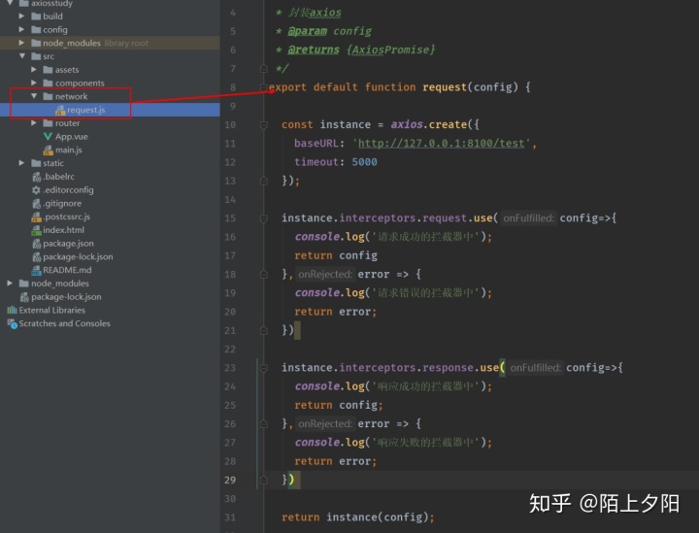Click the main.js file icon
The width and height of the screenshot is (699, 533).
point(49,150)
